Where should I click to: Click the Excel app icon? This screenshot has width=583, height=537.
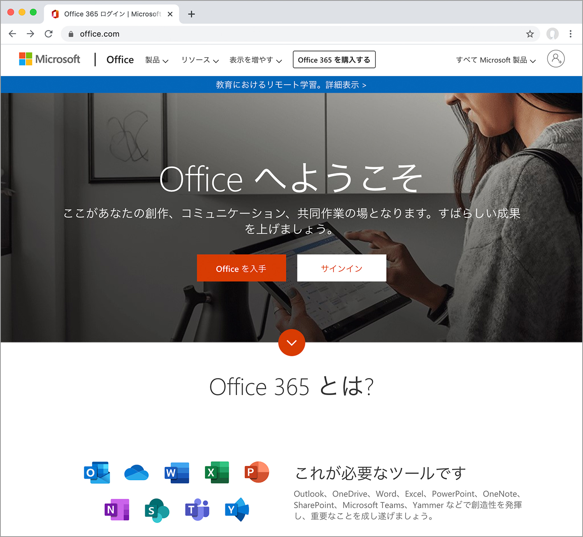217,472
